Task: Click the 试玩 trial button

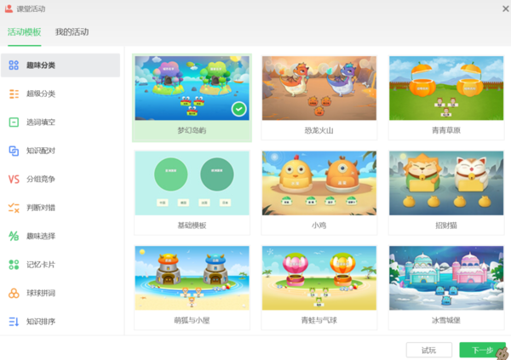Action: [429, 351]
